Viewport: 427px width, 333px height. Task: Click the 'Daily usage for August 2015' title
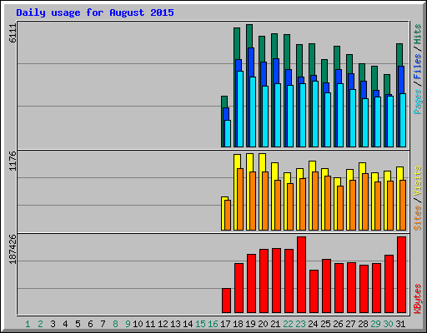pyautogui.click(x=95, y=12)
